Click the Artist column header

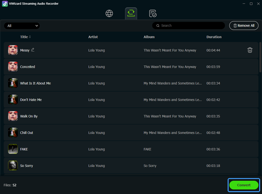tap(93, 37)
